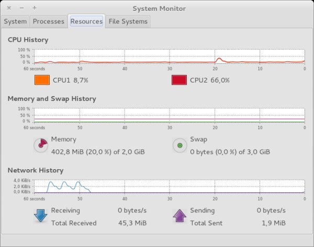Click the Memory and Swap History graph

point(169,115)
